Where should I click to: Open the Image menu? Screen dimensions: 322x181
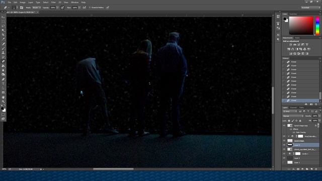tap(23, 2)
